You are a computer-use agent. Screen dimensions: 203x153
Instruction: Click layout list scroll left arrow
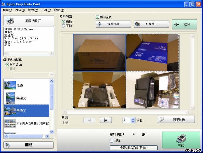pos(6,136)
